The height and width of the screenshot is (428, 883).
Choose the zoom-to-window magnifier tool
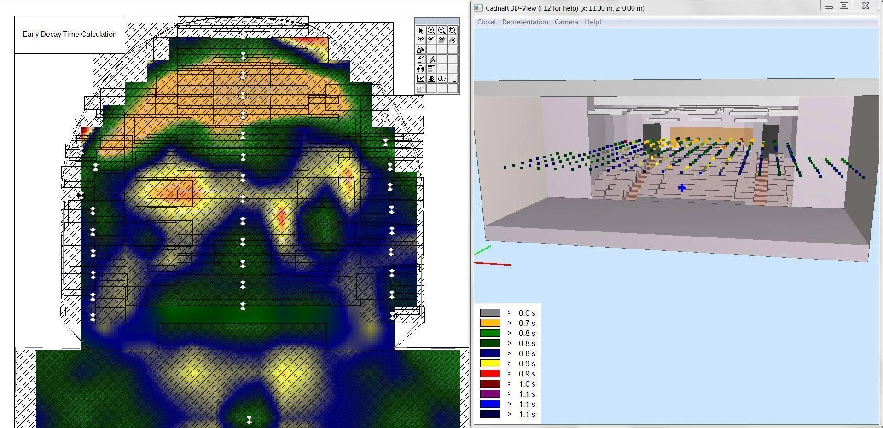pyautogui.click(x=453, y=30)
